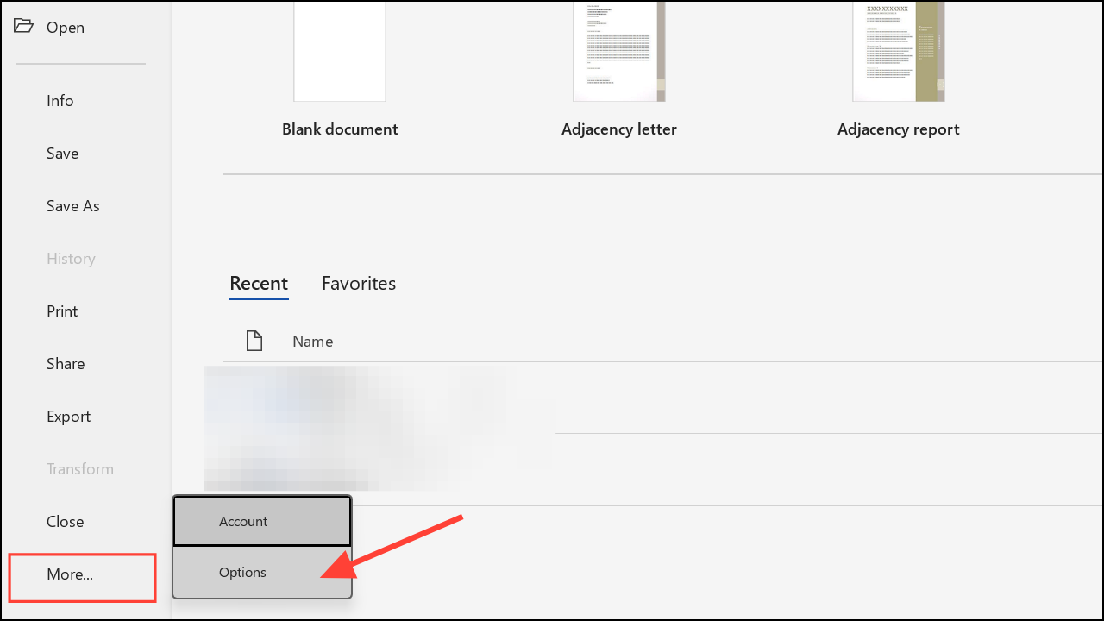
Task: Click the document icon in the Name column header
Action: coord(254,341)
